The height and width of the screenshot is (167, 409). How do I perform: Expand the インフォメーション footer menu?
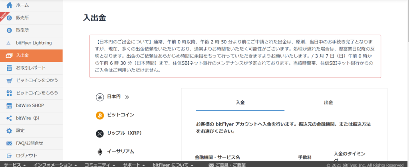click(x=55, y=165)
